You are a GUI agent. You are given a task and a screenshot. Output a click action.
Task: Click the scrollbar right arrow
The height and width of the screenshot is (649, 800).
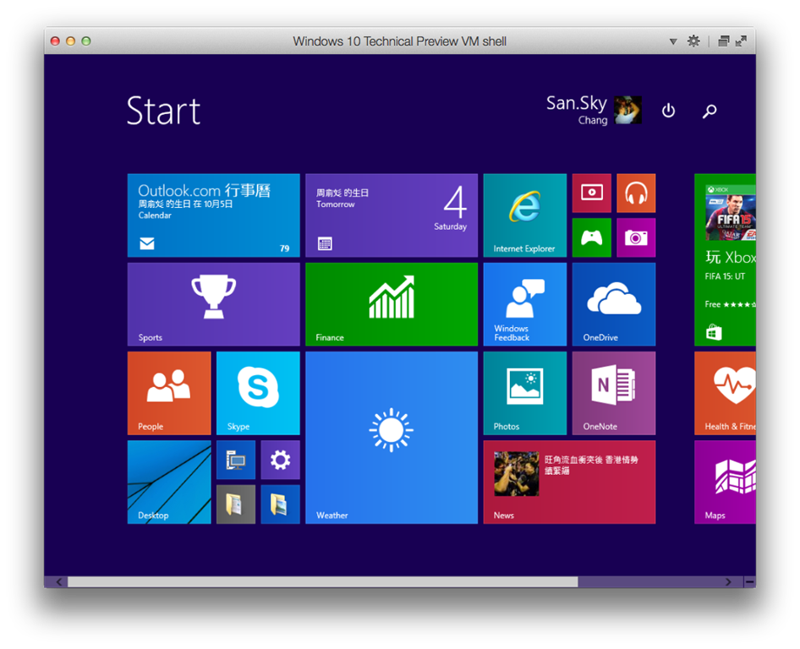tap(728, 581)
